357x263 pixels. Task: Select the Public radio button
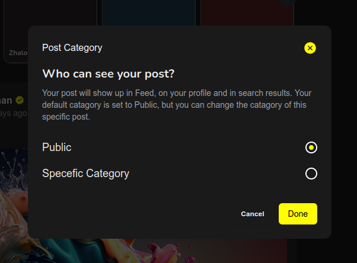(x=311, y=147)
